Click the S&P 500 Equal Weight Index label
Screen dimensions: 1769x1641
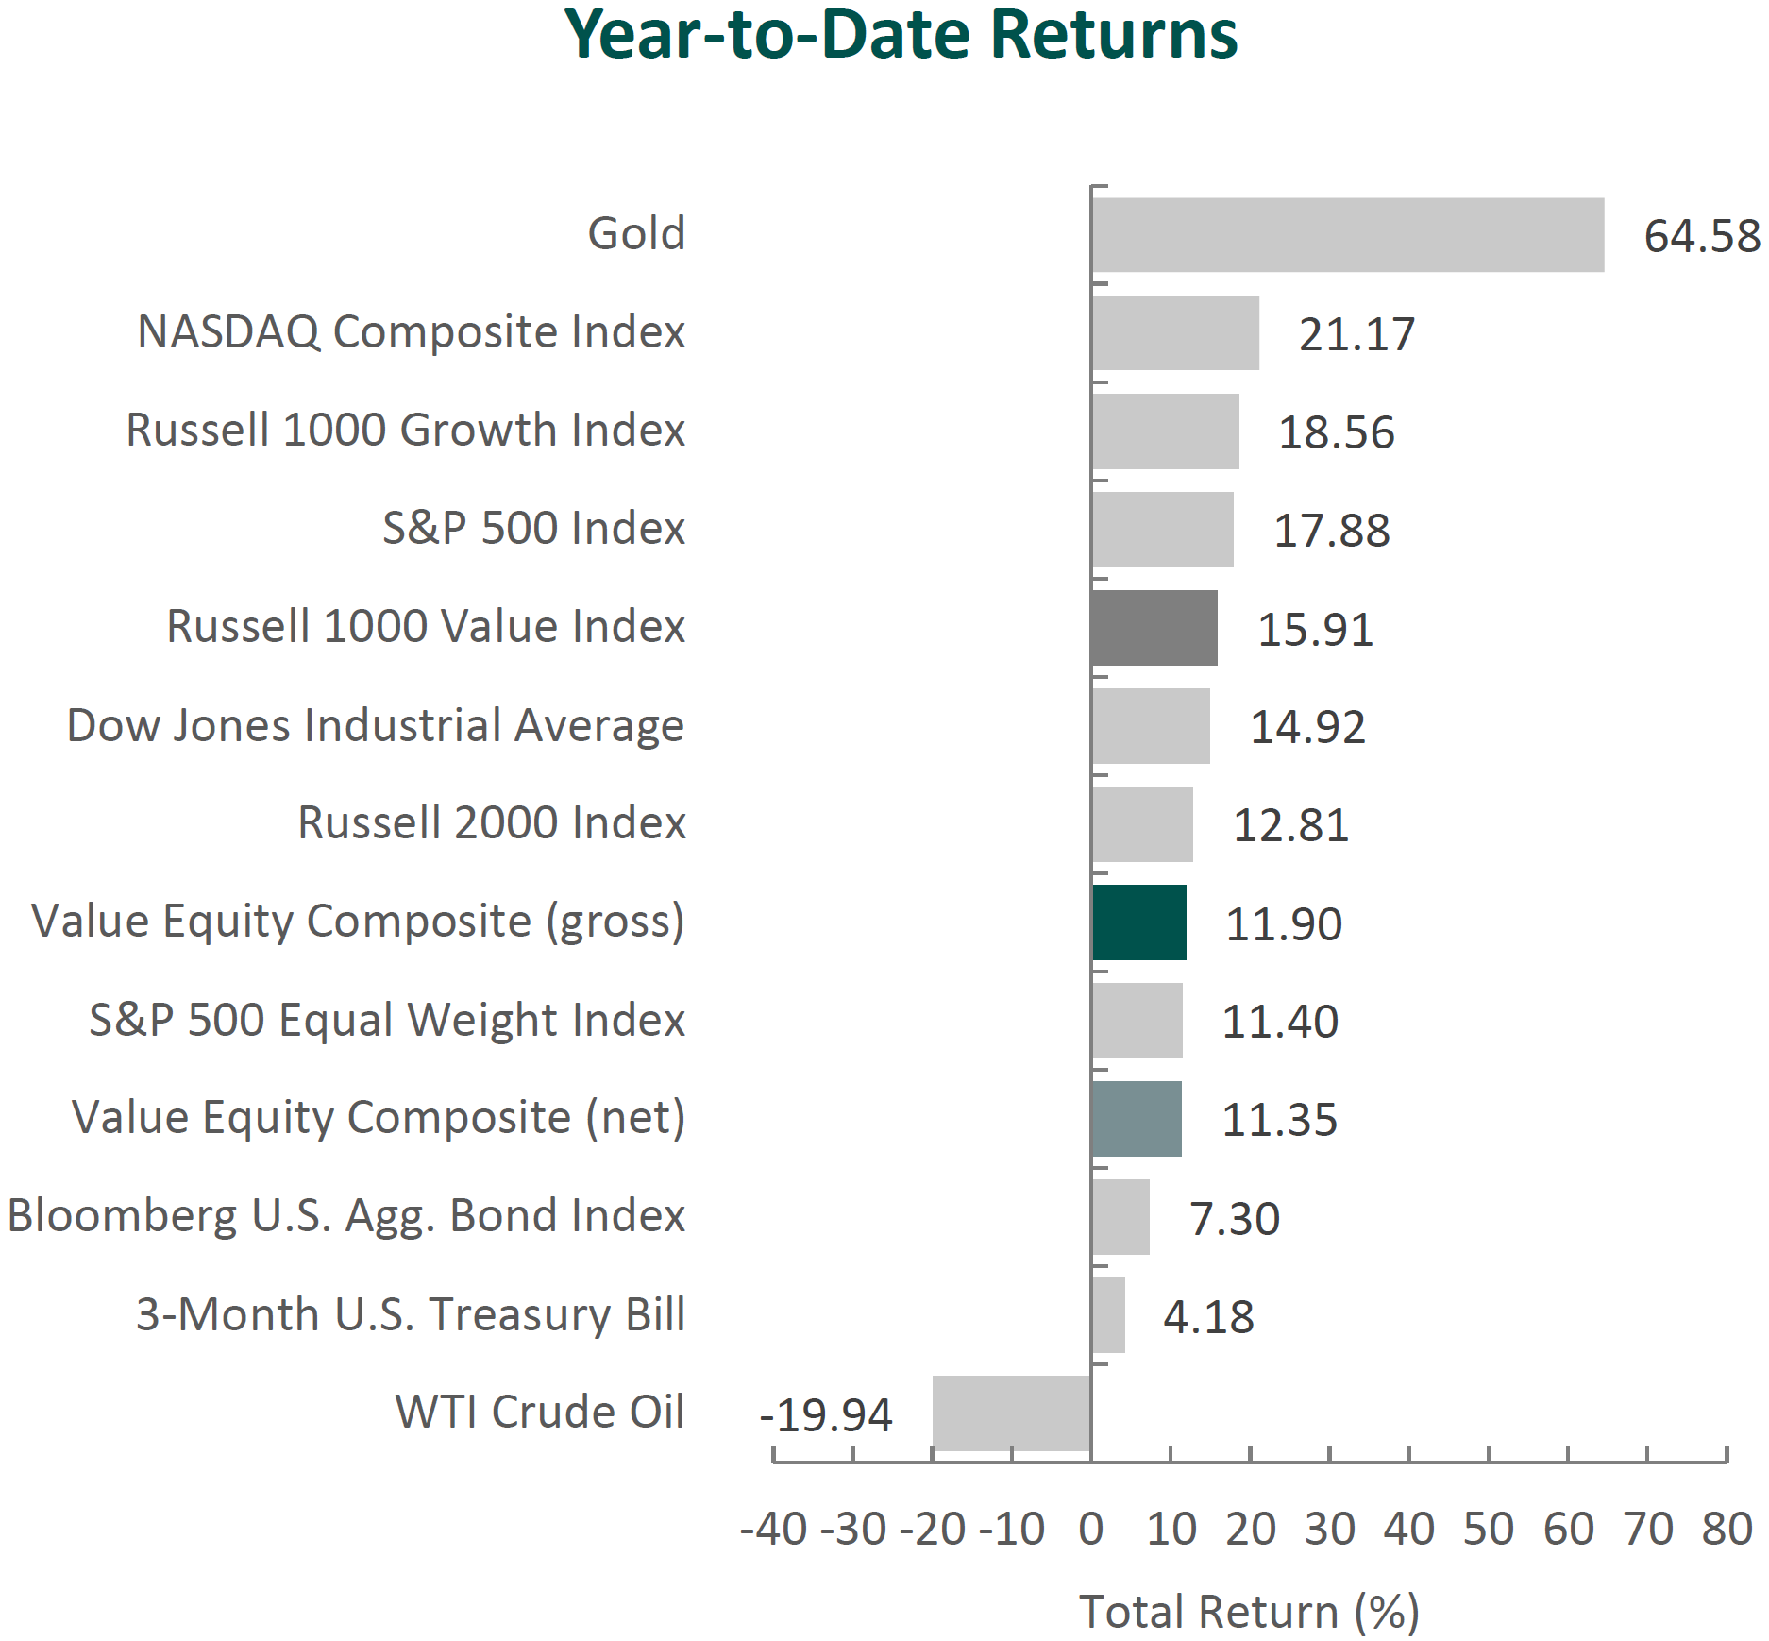(386, 1021)
